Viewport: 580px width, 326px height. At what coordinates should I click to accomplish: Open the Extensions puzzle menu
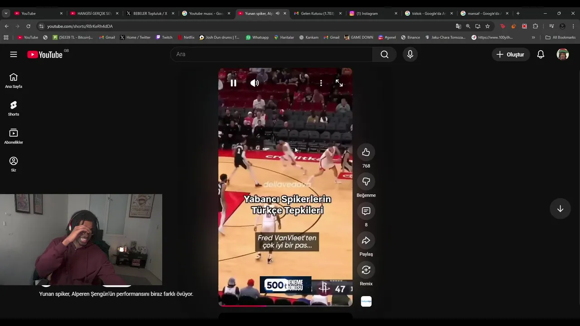tap(535, 26)
